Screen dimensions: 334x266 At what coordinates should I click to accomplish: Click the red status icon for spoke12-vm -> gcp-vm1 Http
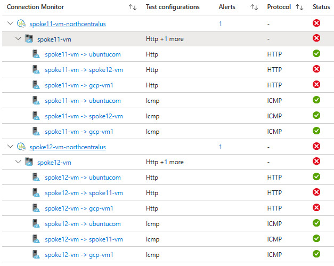pos(316,208)
